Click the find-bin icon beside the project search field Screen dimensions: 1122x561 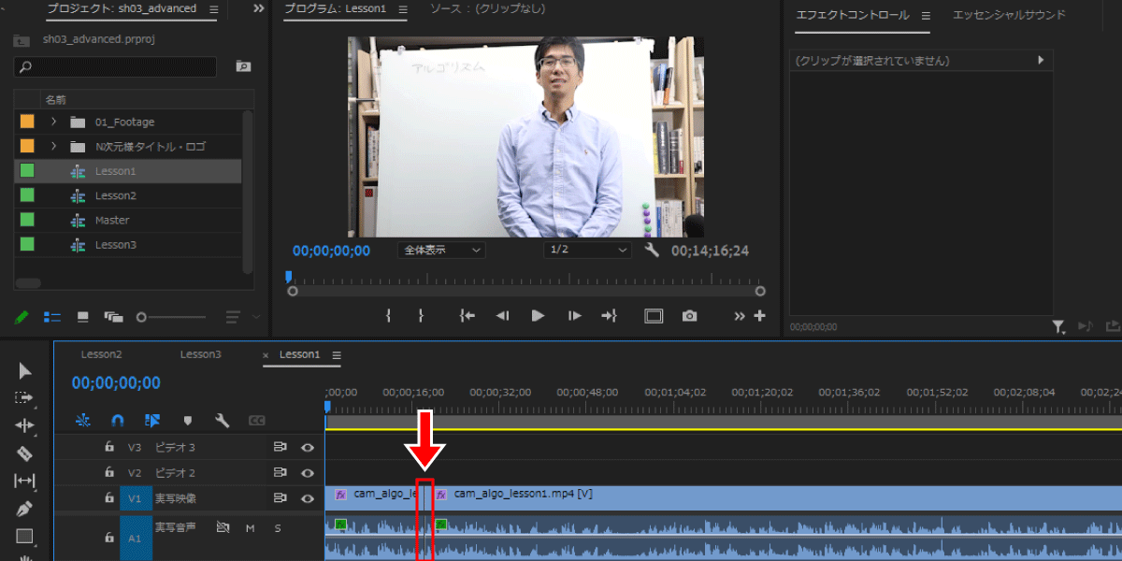click(x=243, y=66)
